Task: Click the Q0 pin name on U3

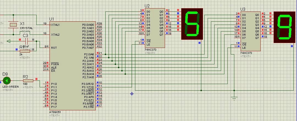Action: point(257,15)
